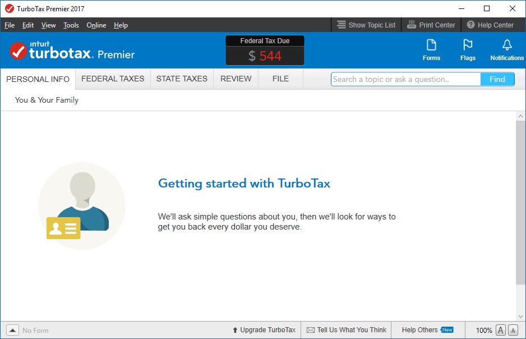Screen dimensions: 526x339
Task: Open Tell Us What You Think
Action: pos(347,330)
